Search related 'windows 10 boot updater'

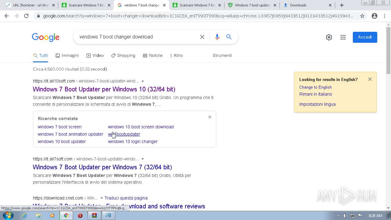62,141
